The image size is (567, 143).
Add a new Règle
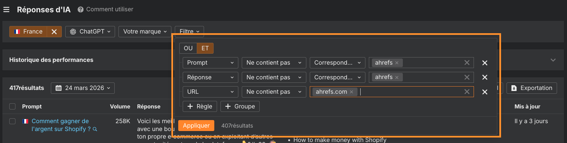click(x=200, y=106)
